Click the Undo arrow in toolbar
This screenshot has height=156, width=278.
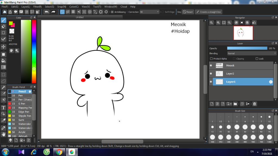[46, 12]
